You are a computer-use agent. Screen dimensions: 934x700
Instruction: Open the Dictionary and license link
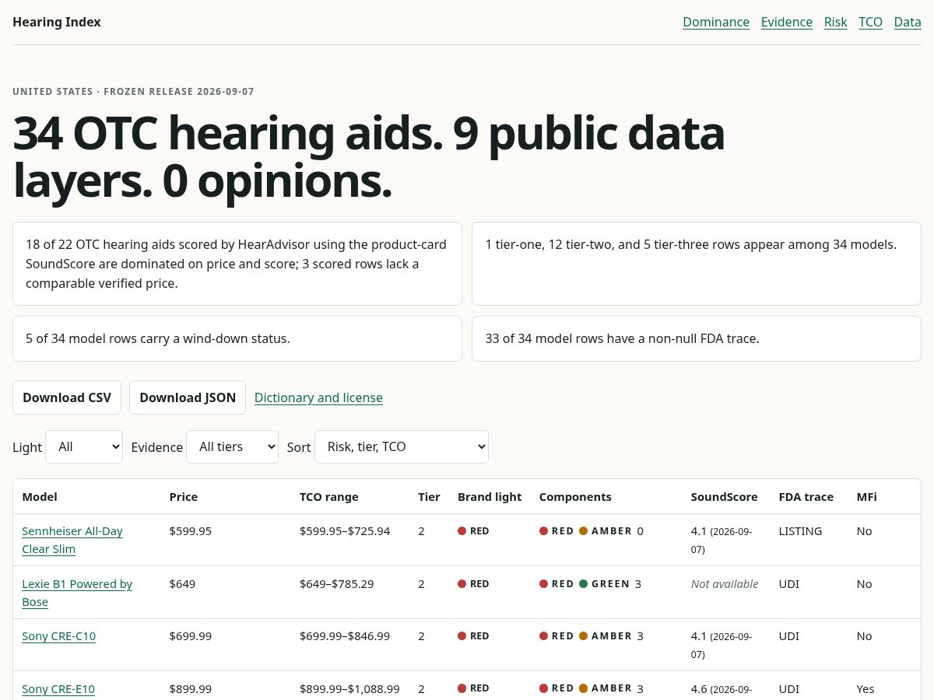coord(318,397)
